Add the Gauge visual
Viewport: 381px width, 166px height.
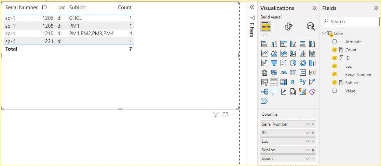tap(283, 72)
